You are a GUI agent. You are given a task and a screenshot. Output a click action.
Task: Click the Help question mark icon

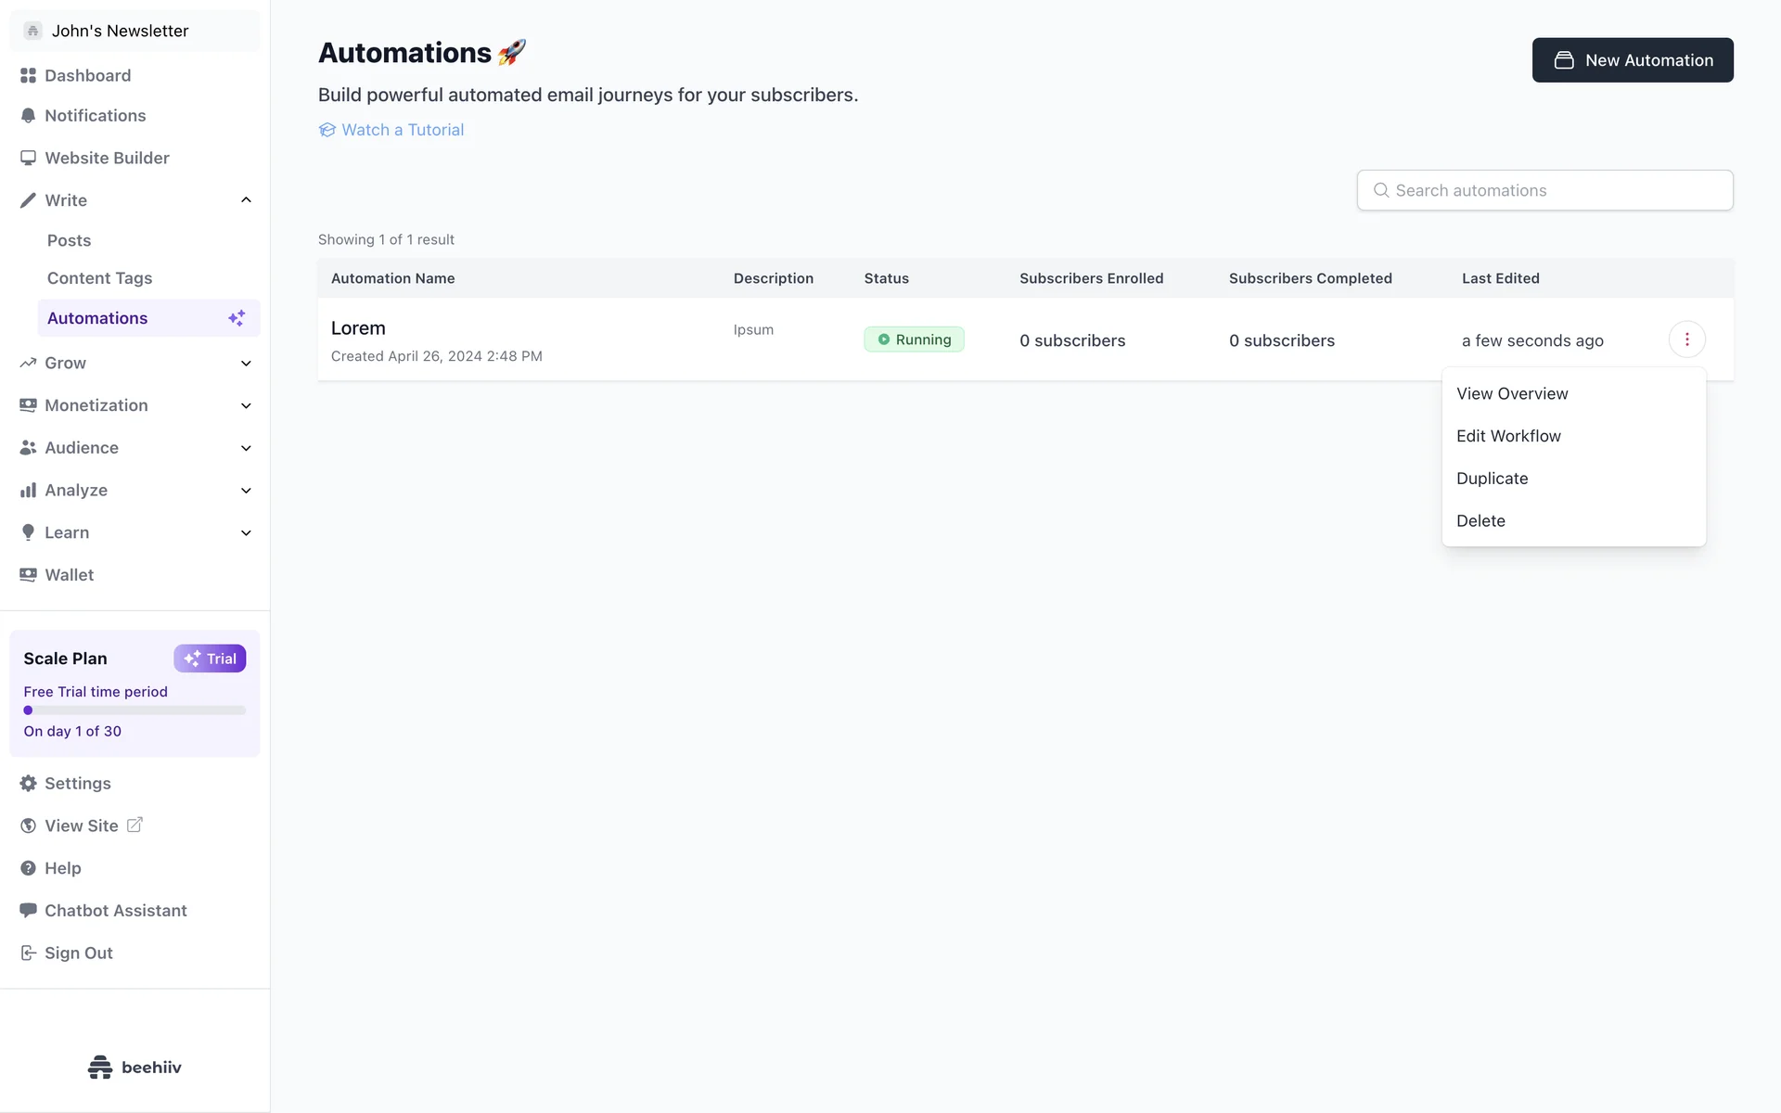point(28,868)
